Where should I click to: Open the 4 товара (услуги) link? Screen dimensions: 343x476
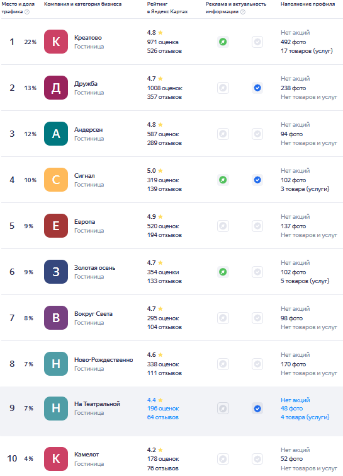coord(305,417)
